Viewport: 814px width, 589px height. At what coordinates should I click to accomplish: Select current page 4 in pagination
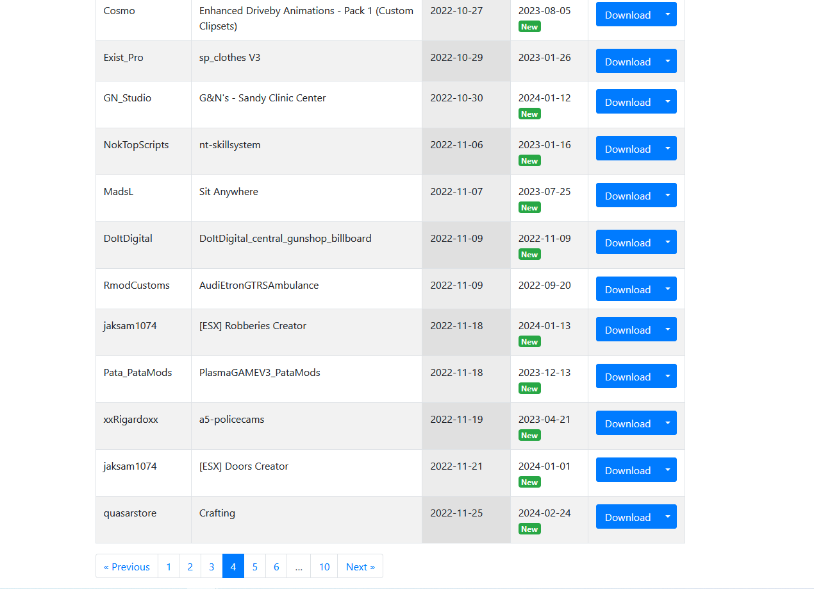(x=233, y=567)
